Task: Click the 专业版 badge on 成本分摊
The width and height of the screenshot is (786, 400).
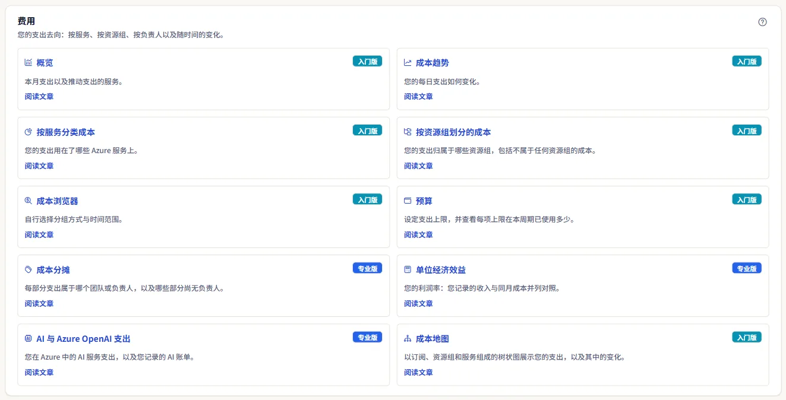Action: click(367, 268)
